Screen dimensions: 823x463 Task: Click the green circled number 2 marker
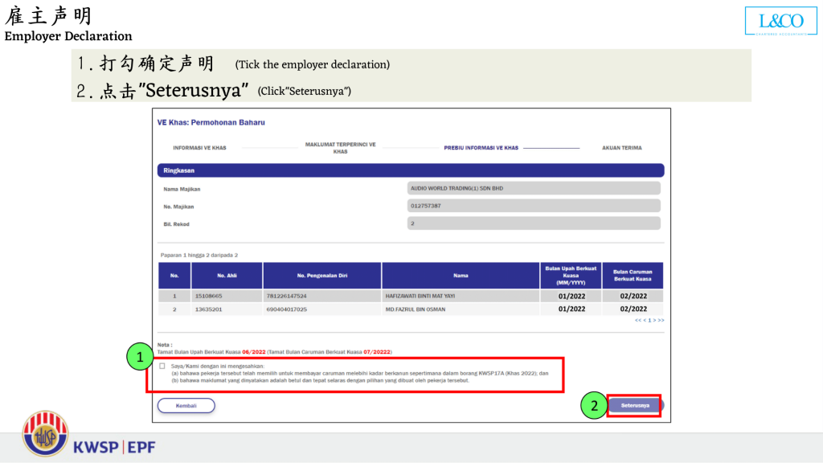pos(592,407)
